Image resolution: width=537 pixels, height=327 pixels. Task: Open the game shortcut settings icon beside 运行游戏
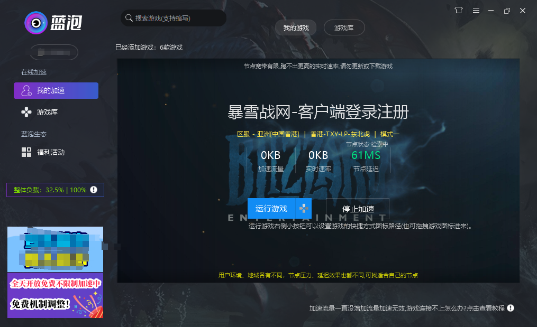point(304,208)
